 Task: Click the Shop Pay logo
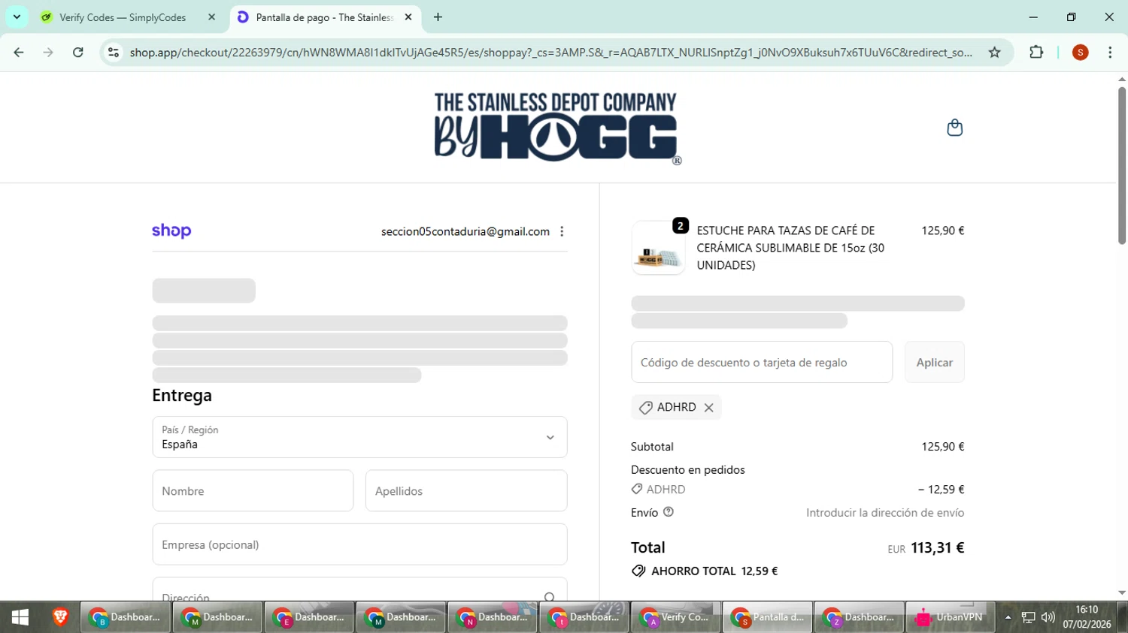pyautogui.click(x=171, y=231)
